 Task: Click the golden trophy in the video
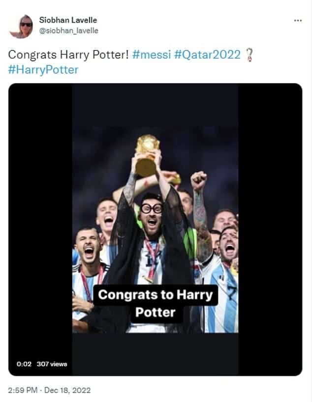tap(147, 154)
